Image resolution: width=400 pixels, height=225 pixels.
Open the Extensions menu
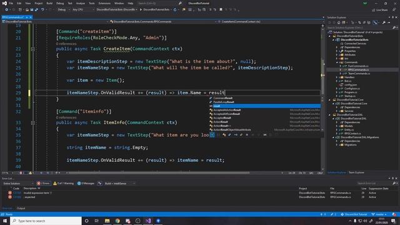[104, 3]
